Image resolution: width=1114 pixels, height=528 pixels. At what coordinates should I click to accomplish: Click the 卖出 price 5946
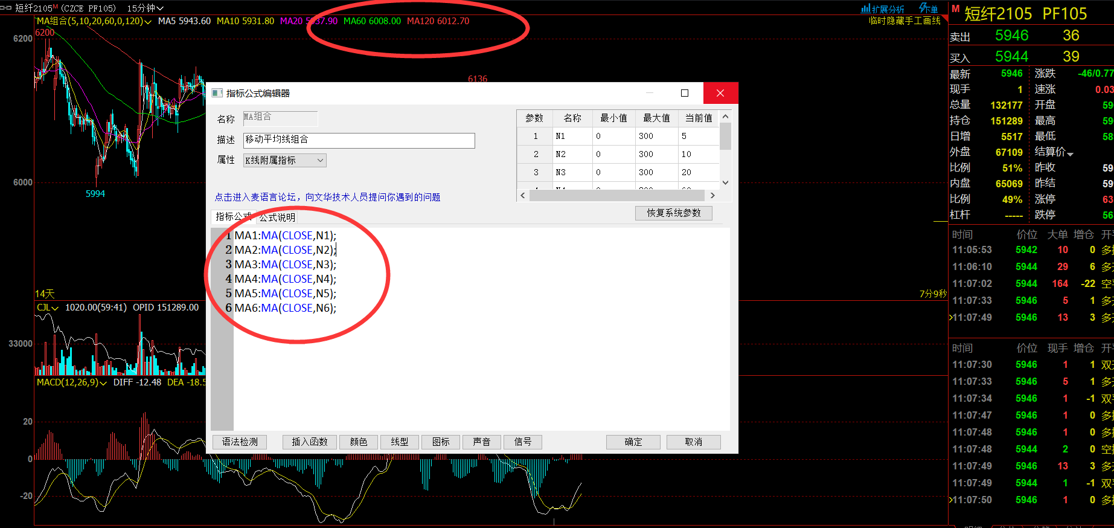click(1012, 36)
